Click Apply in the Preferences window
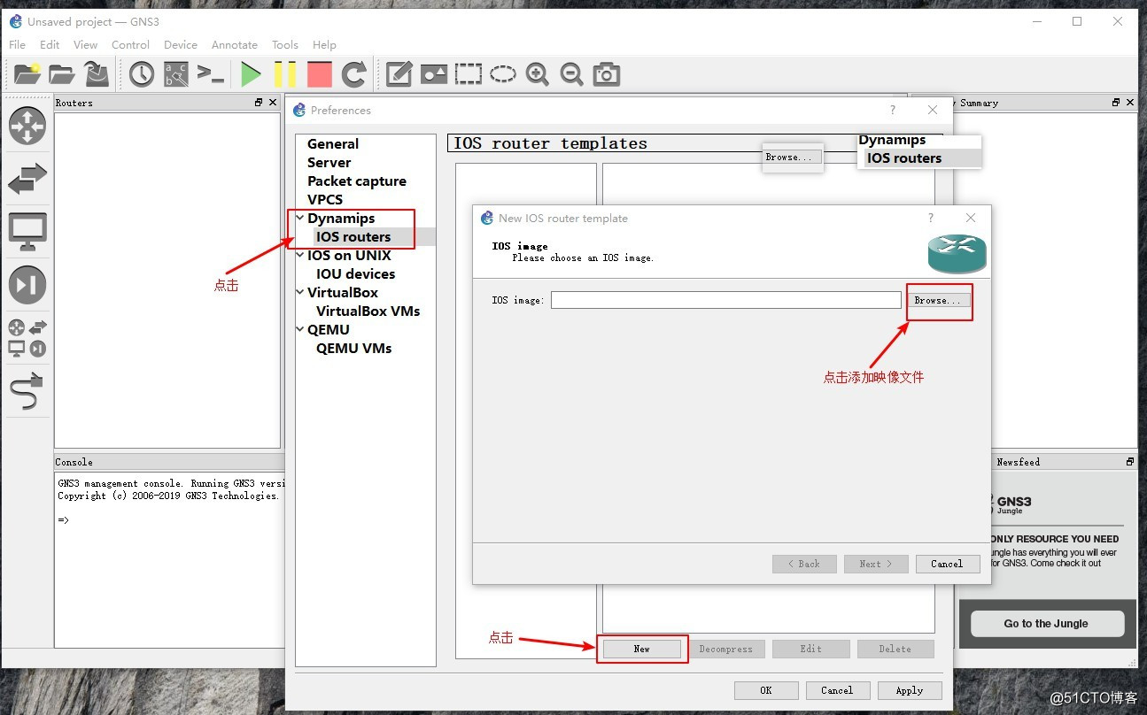The width and height of the screenshot is (1147, 715). (910, 690)
